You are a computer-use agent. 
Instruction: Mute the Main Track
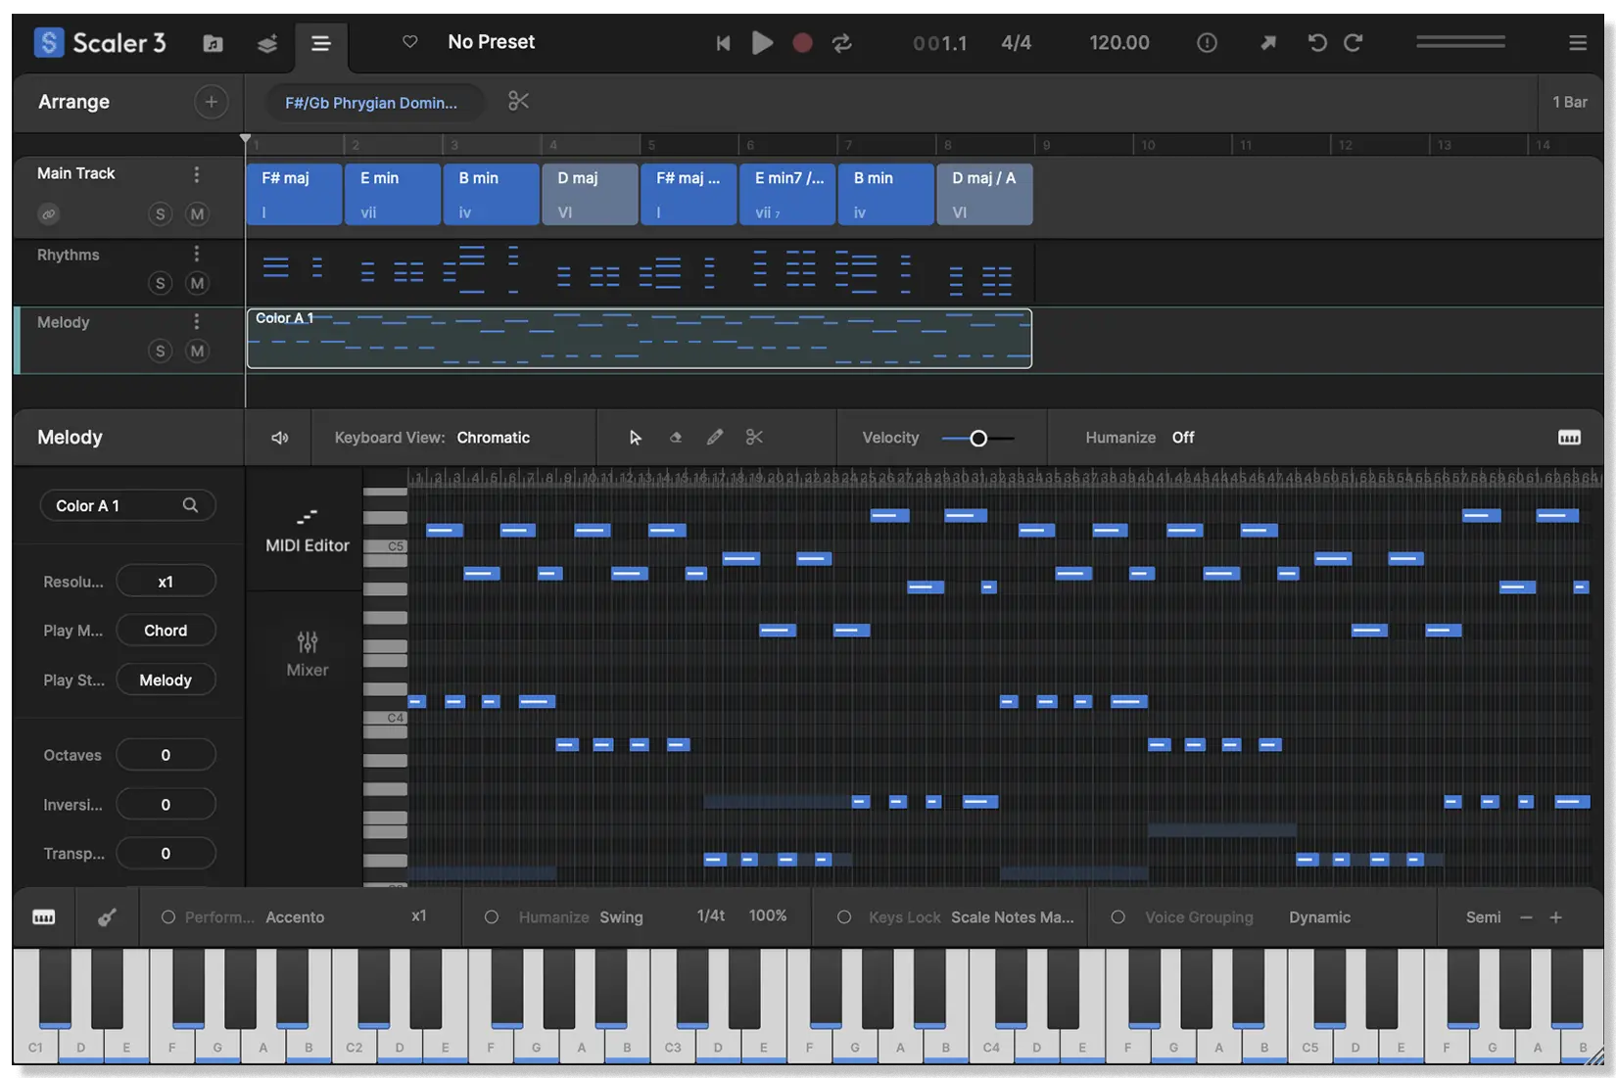pyautogui.click(x=197, y=213)
